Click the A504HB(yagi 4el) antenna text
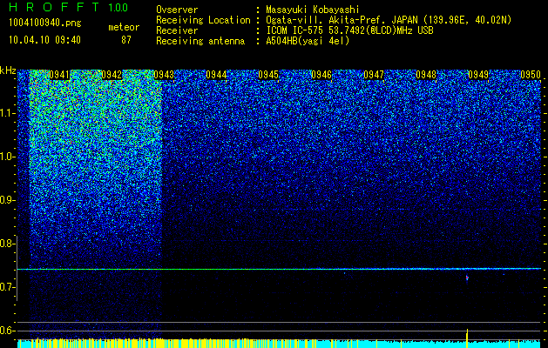 308,41
